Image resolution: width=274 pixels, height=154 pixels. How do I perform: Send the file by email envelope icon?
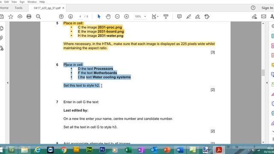(x=264, y=17)
